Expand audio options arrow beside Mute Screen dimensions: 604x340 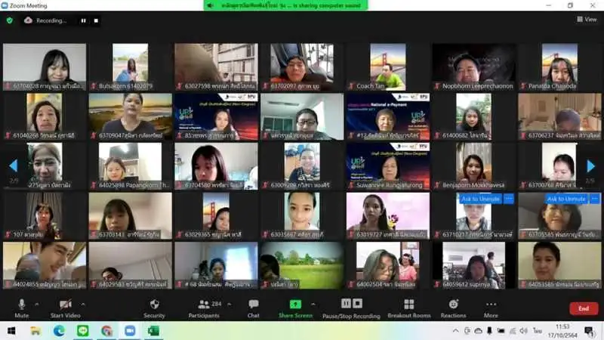39,304
